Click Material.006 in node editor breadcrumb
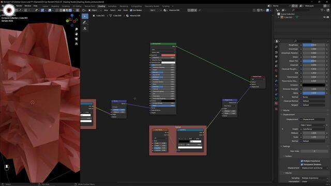The width and height of the screenshot is (331, 186). point(135,16)
